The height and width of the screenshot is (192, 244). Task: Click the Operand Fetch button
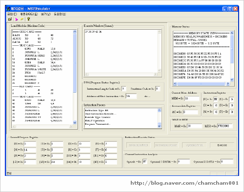click(x=194, y=145)
